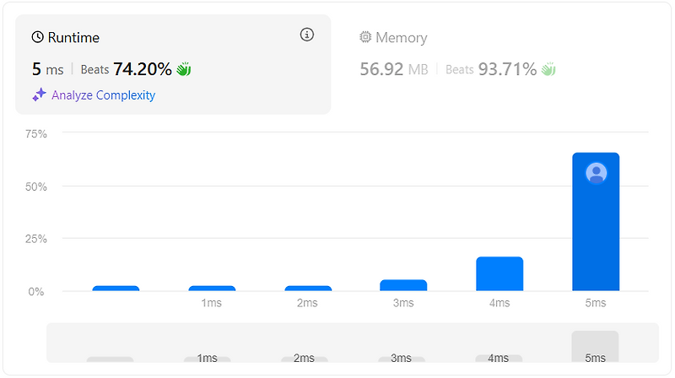Click the unlabeled leftmost chart bar

[116, 289]
